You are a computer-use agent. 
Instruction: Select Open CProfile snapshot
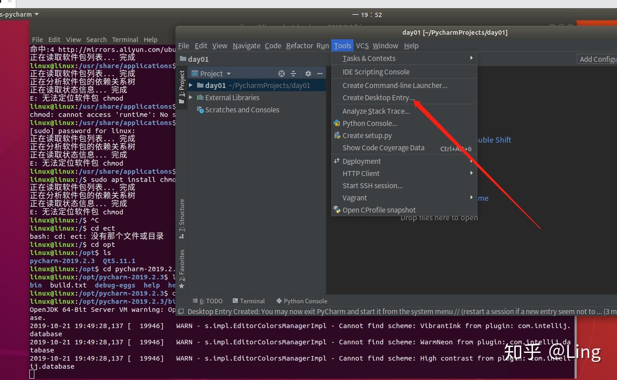404,210
